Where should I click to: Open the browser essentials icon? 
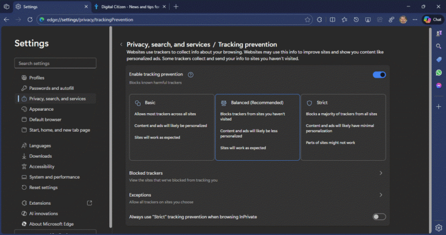391,20
